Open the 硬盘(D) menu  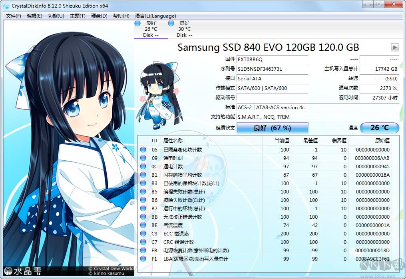99,16
